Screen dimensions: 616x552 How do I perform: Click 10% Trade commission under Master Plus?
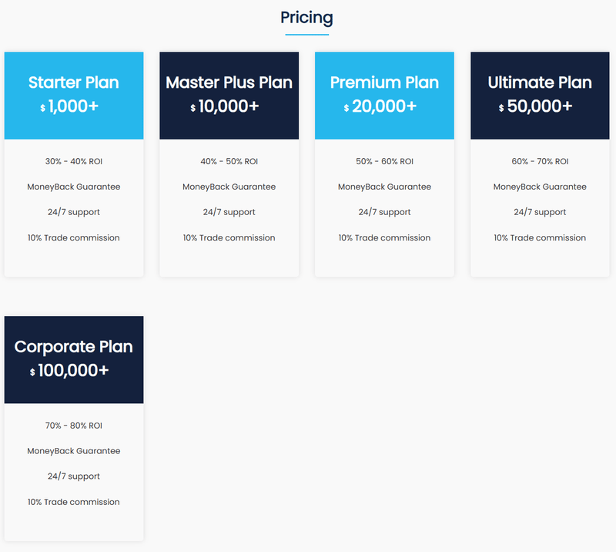[229, 237]
